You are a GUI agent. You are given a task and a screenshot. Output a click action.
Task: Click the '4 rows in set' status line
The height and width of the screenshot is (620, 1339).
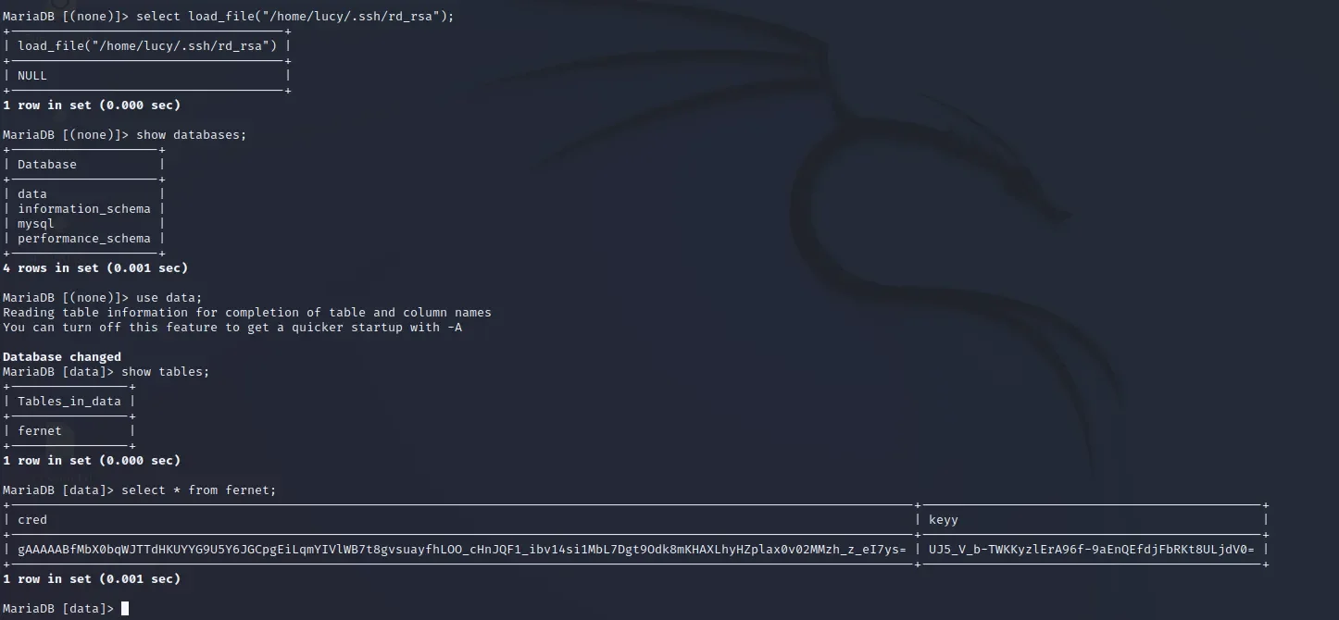(x=95, y=267)
